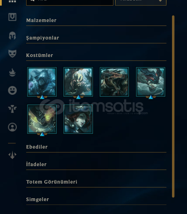Screen dimensions: 187x214
Task: Select the emotes smiley face icon
Action: (13, 90)
